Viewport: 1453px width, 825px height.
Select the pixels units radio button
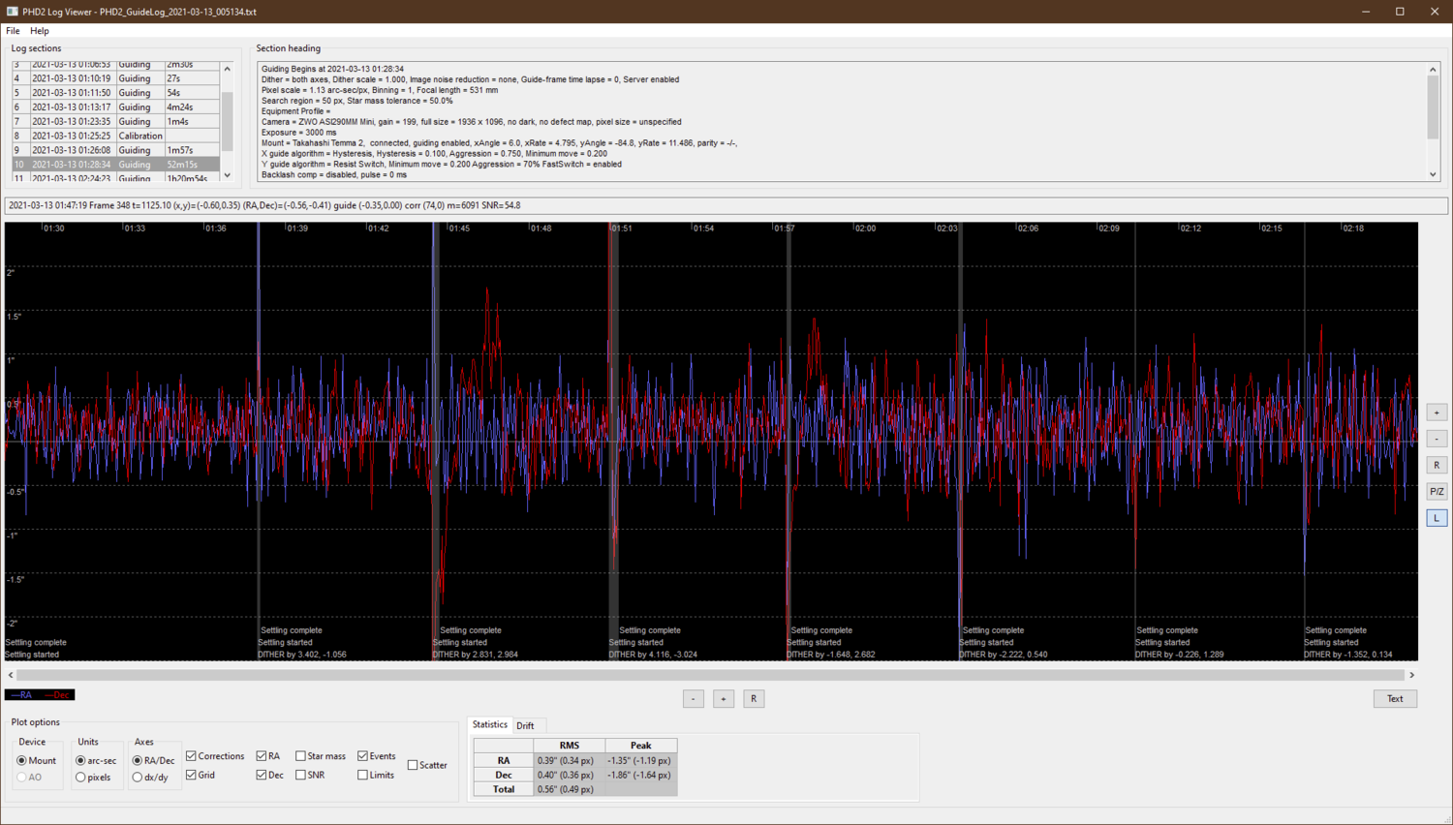point(81,778)
